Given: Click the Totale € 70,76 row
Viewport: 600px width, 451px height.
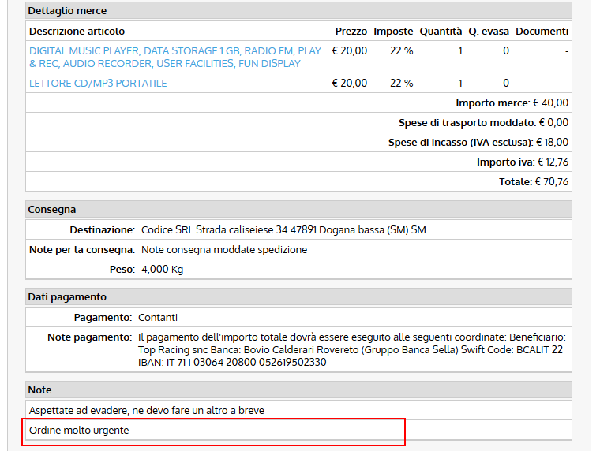Looking at the screenshot, I should [299, 182].
